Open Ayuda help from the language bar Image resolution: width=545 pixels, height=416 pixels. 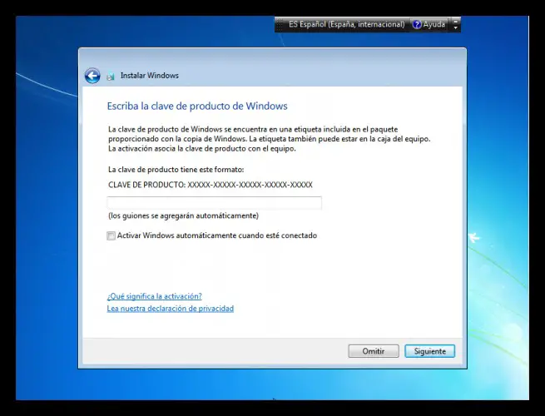coord(429,24)
